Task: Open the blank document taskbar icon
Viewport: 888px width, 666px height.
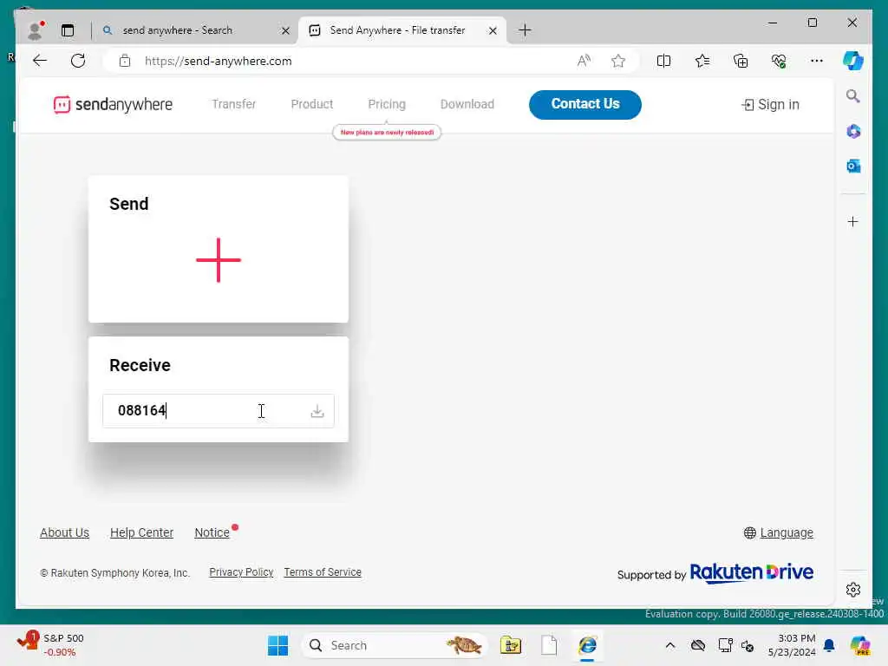Action: tap(549, 645)
